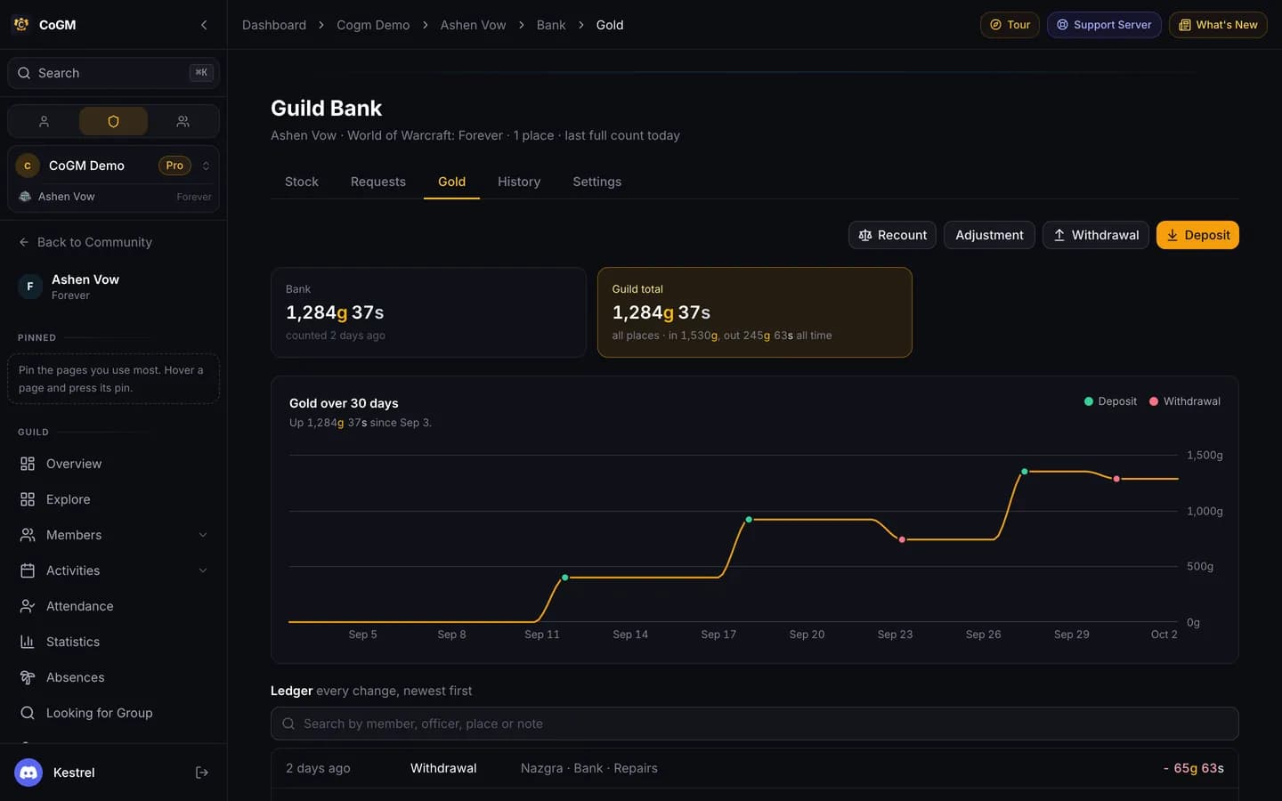Image resolution: width=1282 pixels, height=801 pixels.
Task: Click the sidebar Search field
Action: point(113,73)
